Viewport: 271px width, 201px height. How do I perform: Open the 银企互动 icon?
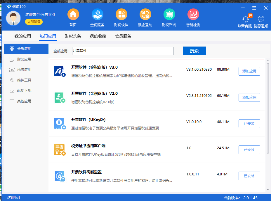pyautogui.click(x=145, y=14)
